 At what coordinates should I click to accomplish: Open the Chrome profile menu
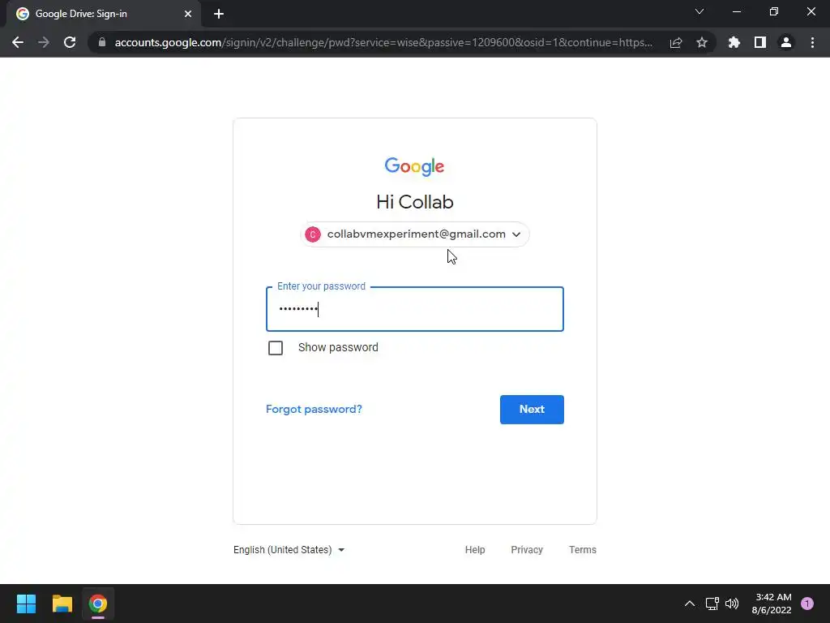[x=786, y=42]
